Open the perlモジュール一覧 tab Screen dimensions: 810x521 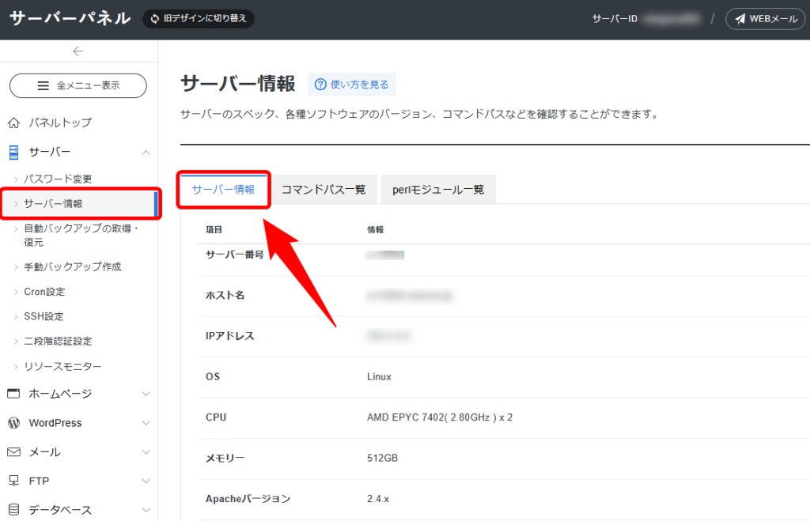click(x=438, y=190)
